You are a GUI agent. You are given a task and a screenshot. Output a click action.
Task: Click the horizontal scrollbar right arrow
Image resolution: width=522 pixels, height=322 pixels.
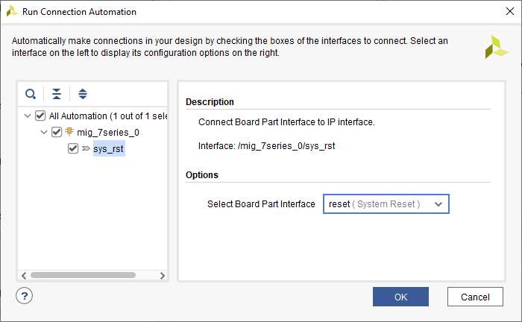coord(163,276)
